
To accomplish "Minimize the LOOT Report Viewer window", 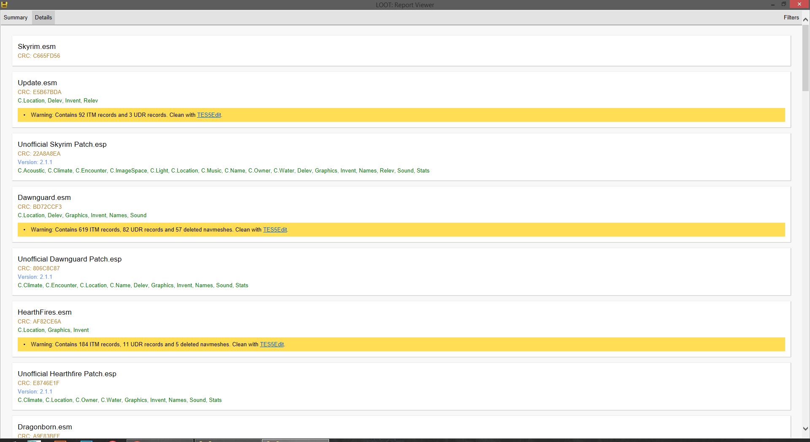I will coord(772,5).
